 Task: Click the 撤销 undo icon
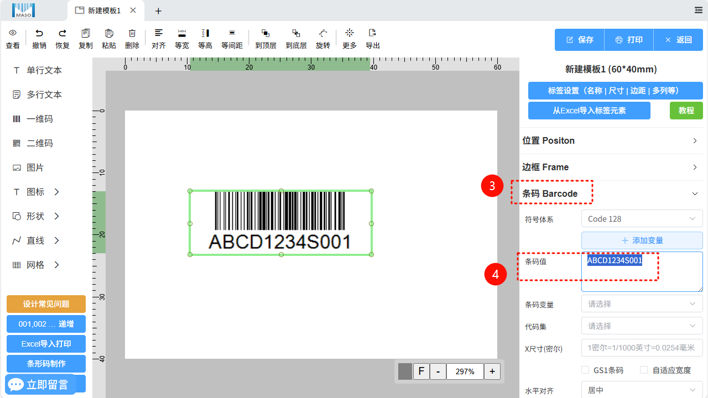pos(39,33)
